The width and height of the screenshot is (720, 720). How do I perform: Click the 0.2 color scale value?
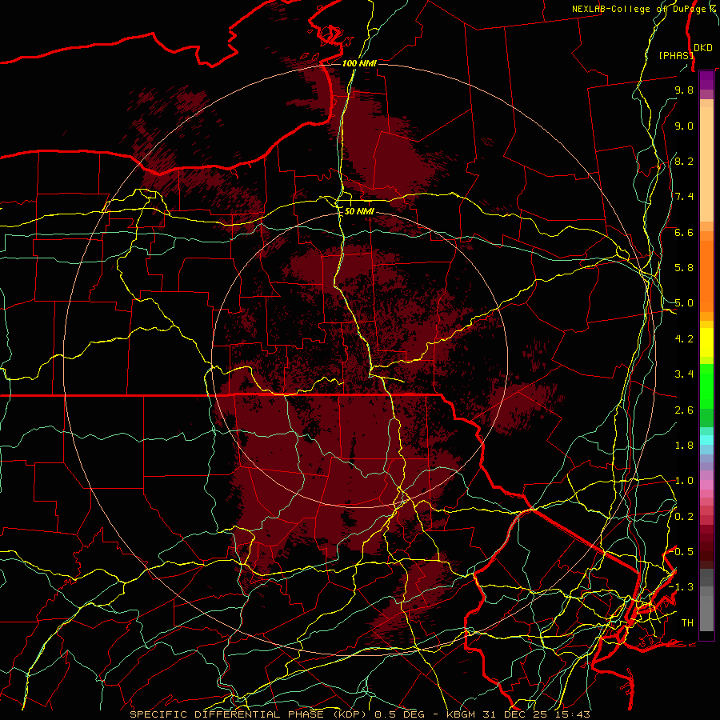click(684, 517)
